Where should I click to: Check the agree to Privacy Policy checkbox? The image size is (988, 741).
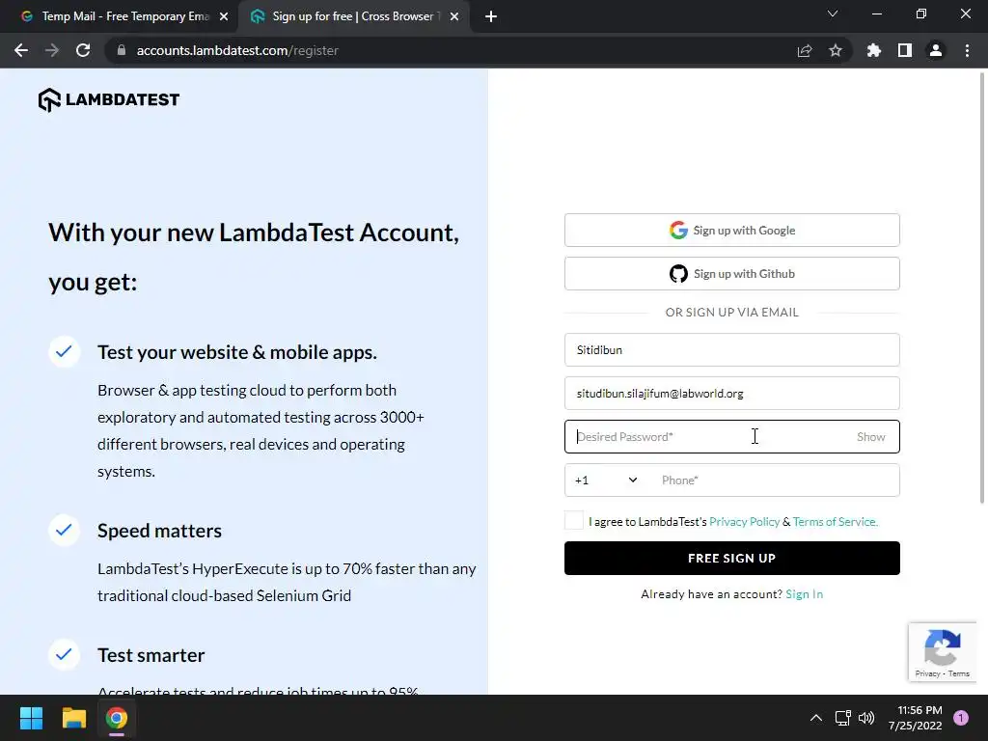[x=574, y=521]
